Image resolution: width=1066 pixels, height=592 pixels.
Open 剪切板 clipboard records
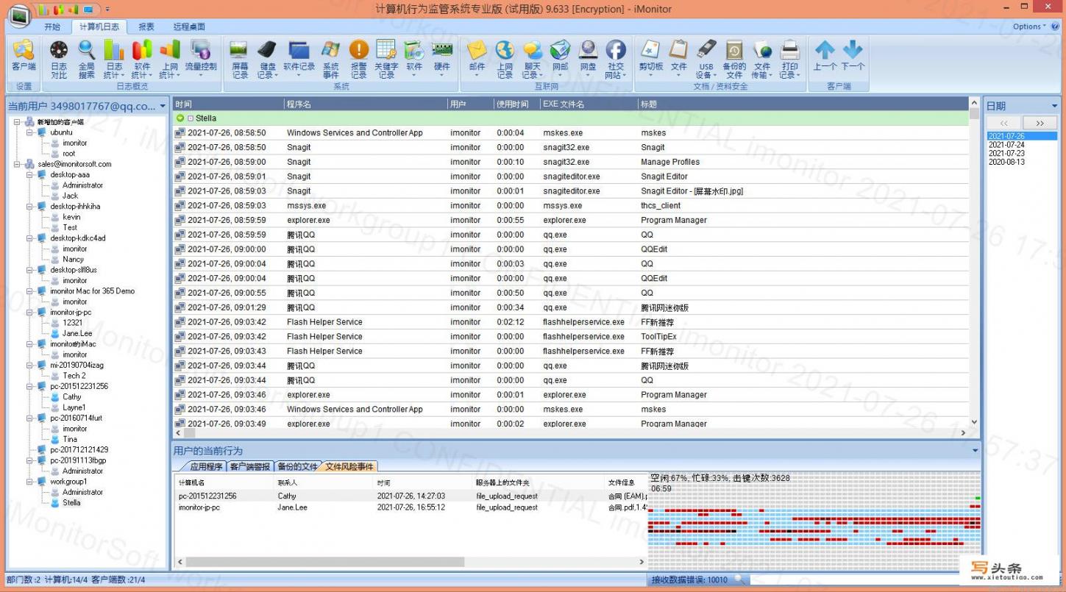pyautogui.click(x=651, y=58)
